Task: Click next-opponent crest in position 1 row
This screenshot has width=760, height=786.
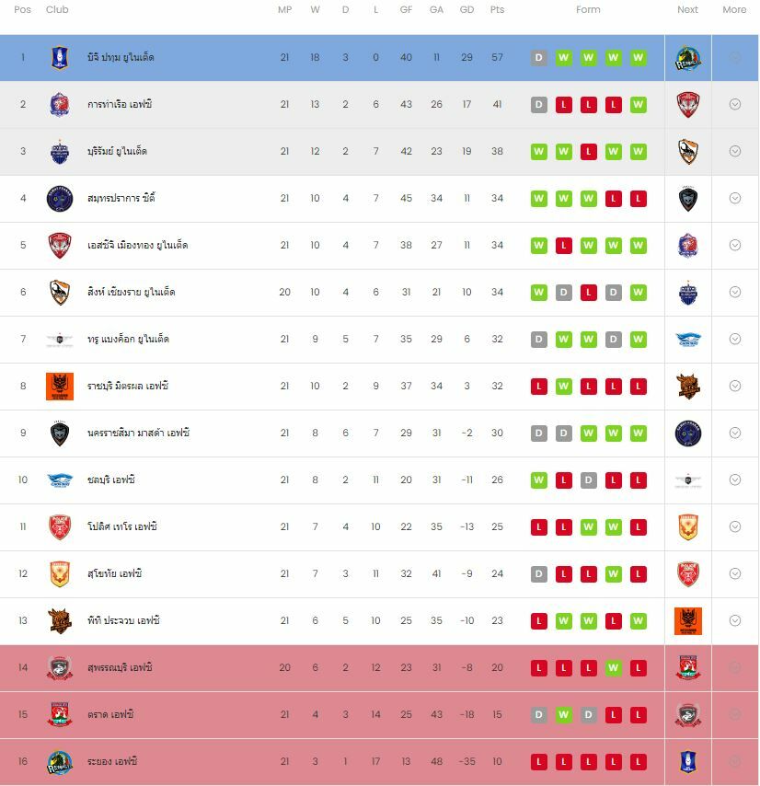Action: (688, 58)
